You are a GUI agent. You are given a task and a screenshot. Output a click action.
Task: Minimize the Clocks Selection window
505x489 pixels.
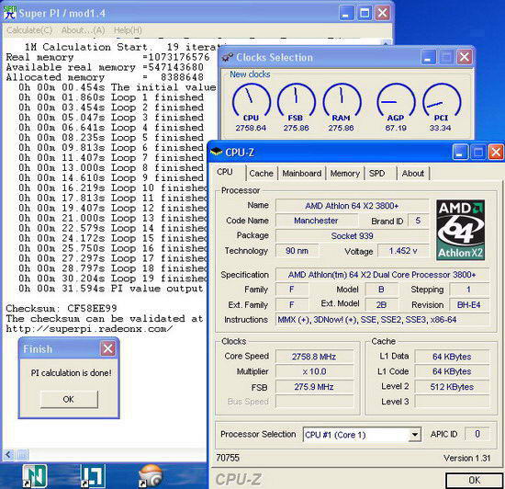[x=428, y=57]
